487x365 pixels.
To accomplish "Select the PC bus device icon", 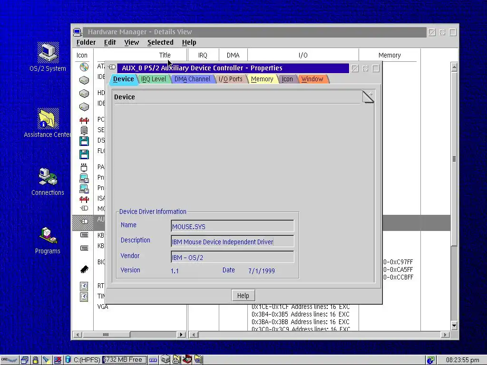I will click(x=84, y=120).
